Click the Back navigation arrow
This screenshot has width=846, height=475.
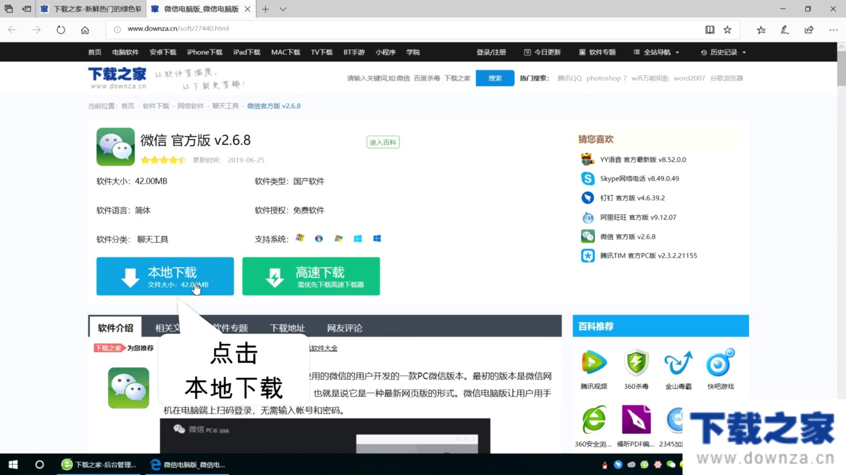[x=12, y=30]
